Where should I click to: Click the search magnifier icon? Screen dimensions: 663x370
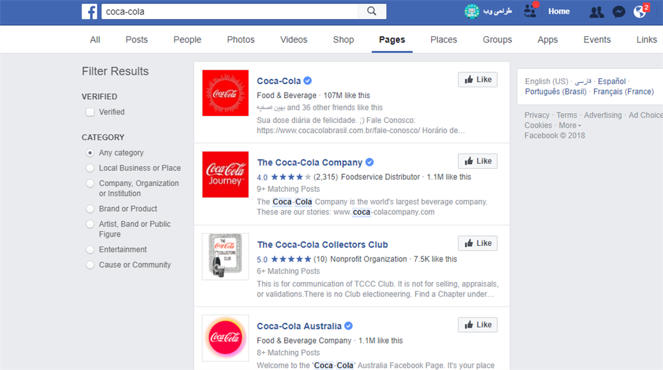372,11
